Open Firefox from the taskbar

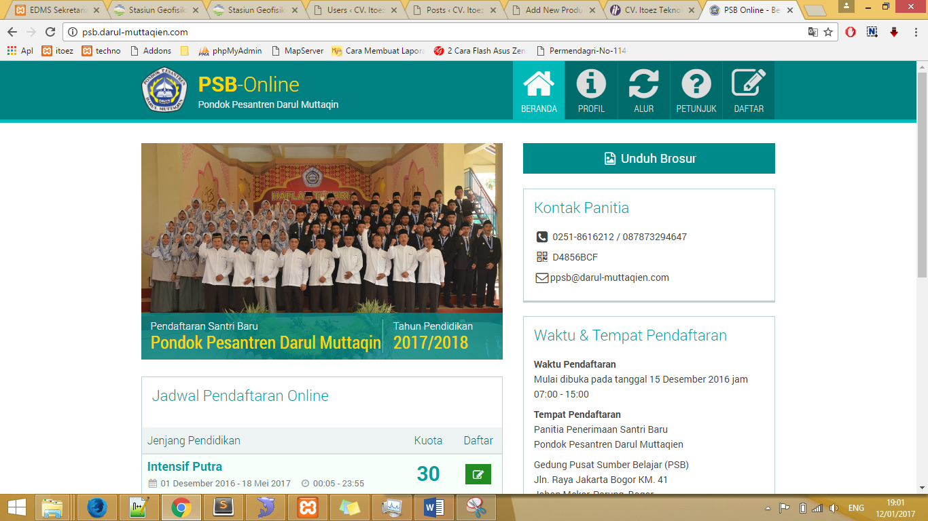coord(97,507)
